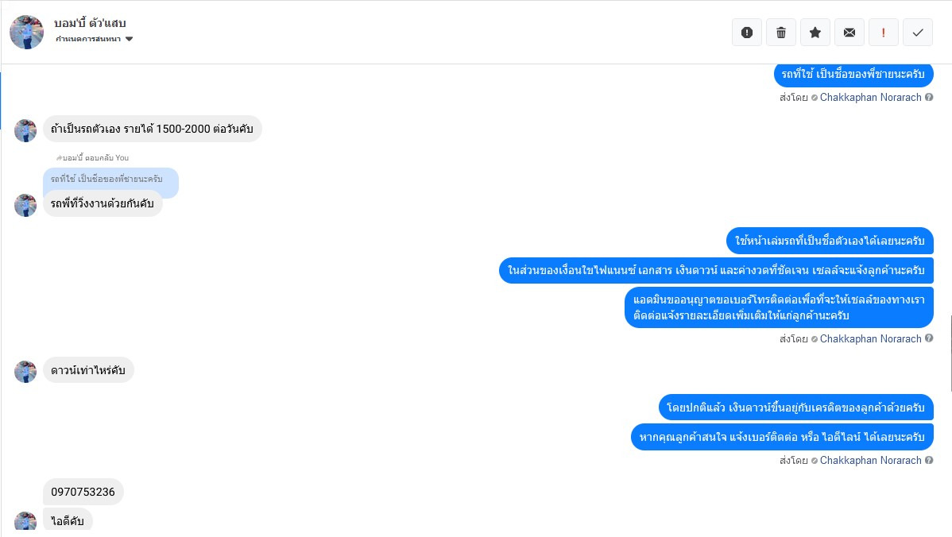The image size is (952, 537).
Task: Flag conversation with red exclamation icon
Action: pyautogui.click(x=884, y=33)
